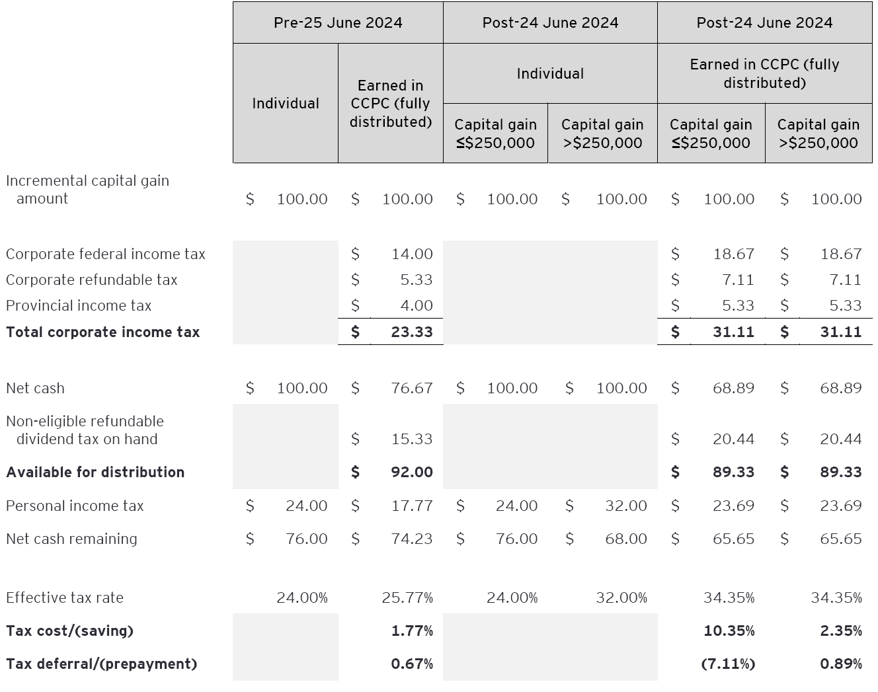Select the "Incremental capital gain amount" row label
Screen dimensions: 878x692
pos(87,190)
